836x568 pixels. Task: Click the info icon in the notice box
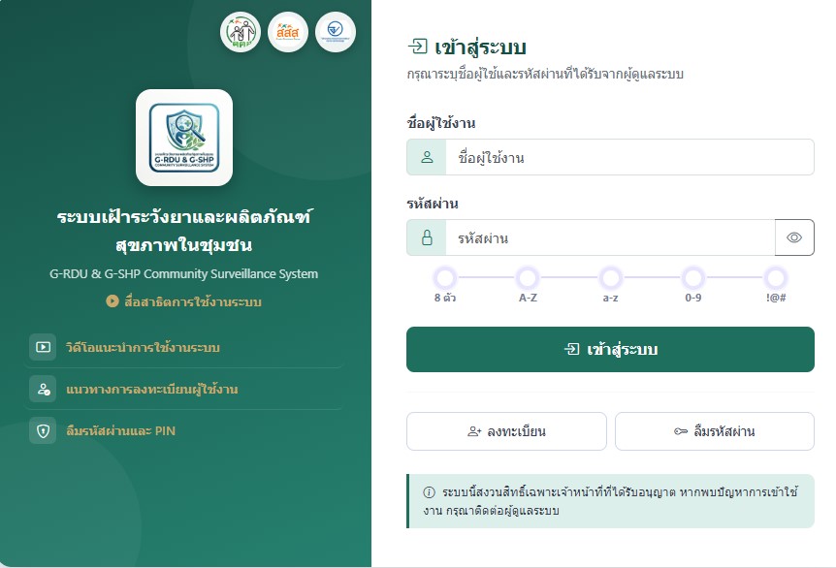429,491
